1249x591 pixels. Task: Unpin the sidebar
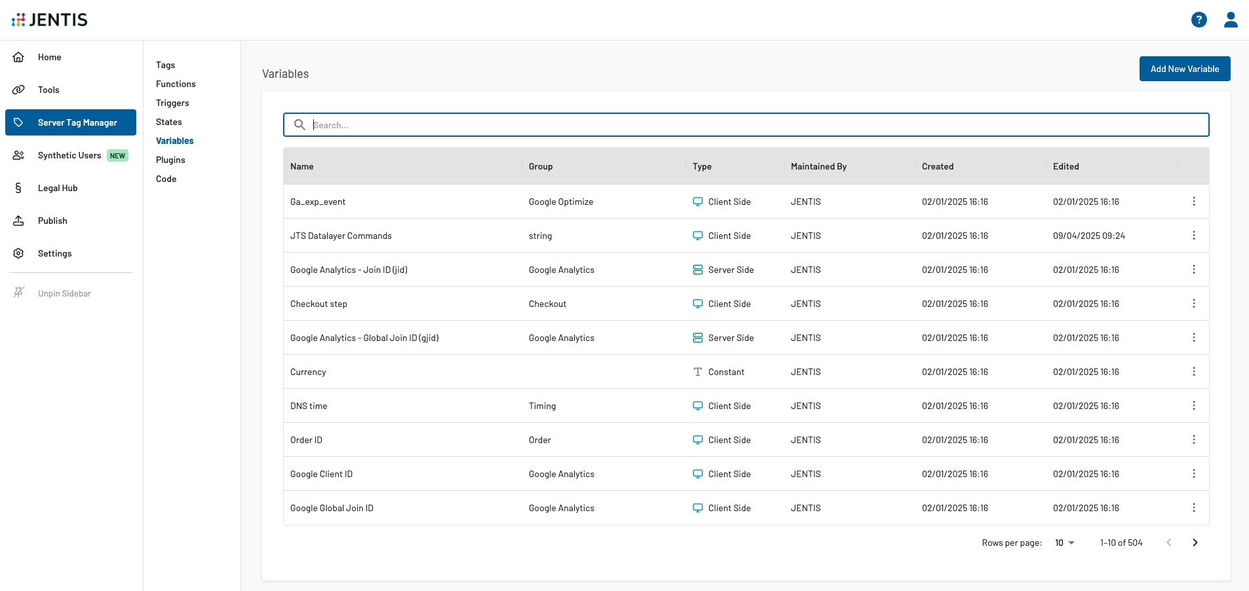64,293
